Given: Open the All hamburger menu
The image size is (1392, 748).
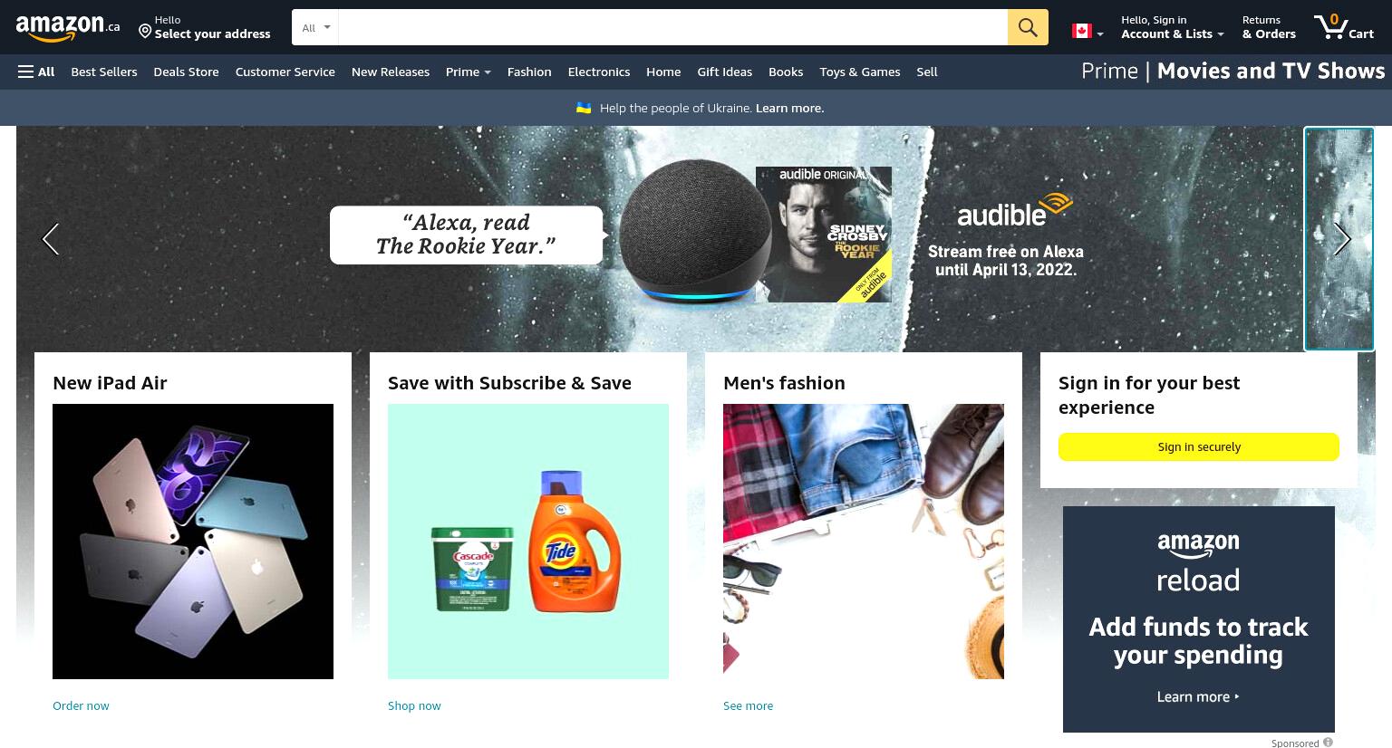Looking at the screenshot, I should [x=36, y=72].
